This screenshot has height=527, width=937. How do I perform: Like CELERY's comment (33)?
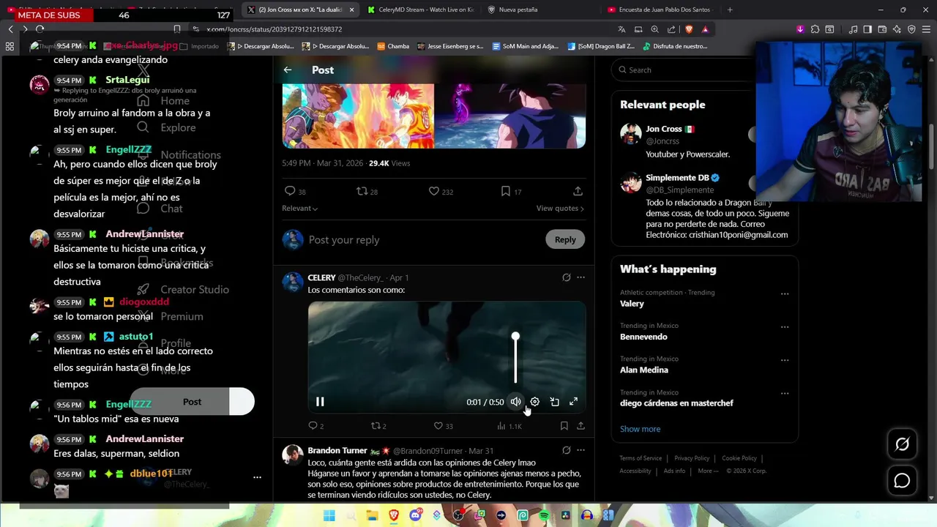443,426
